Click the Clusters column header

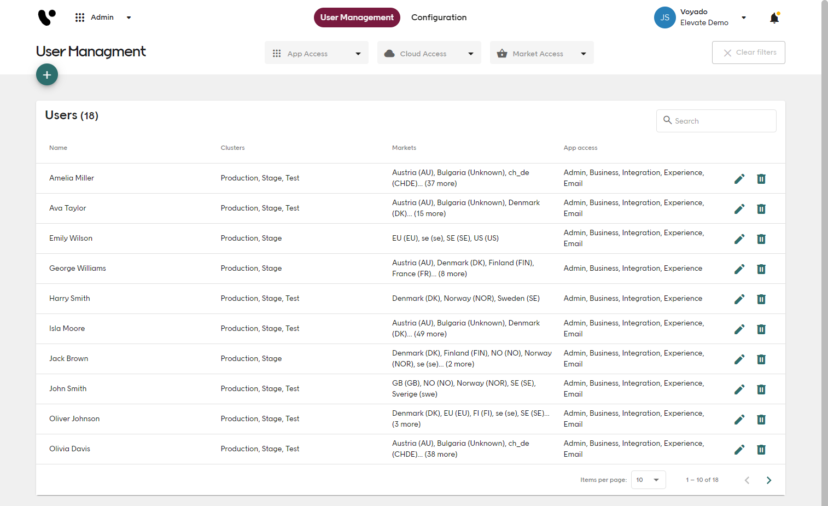pyautogui.click(x=233, y=148)
